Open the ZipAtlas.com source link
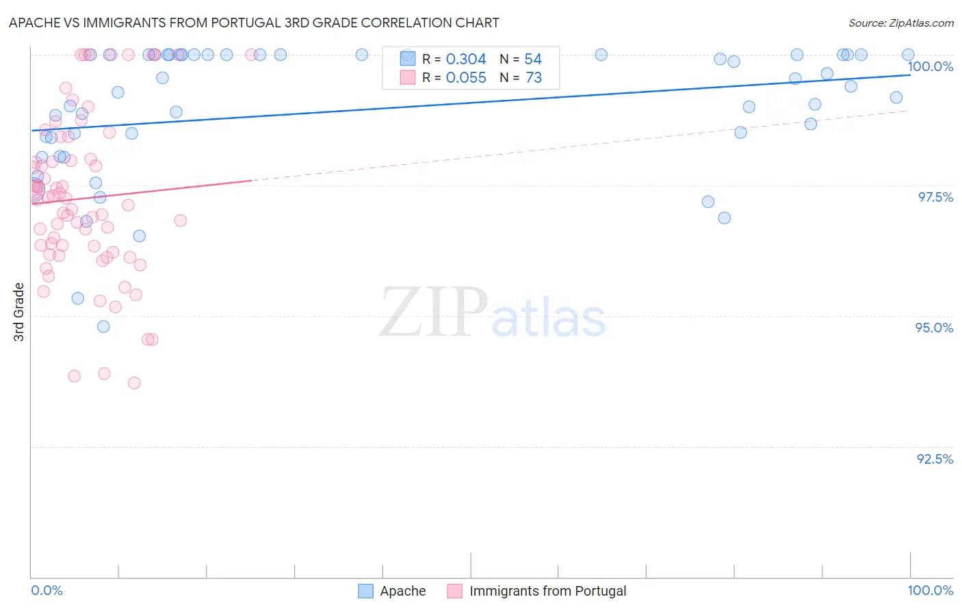Screen dimensions: 962x610 (901, 23)
